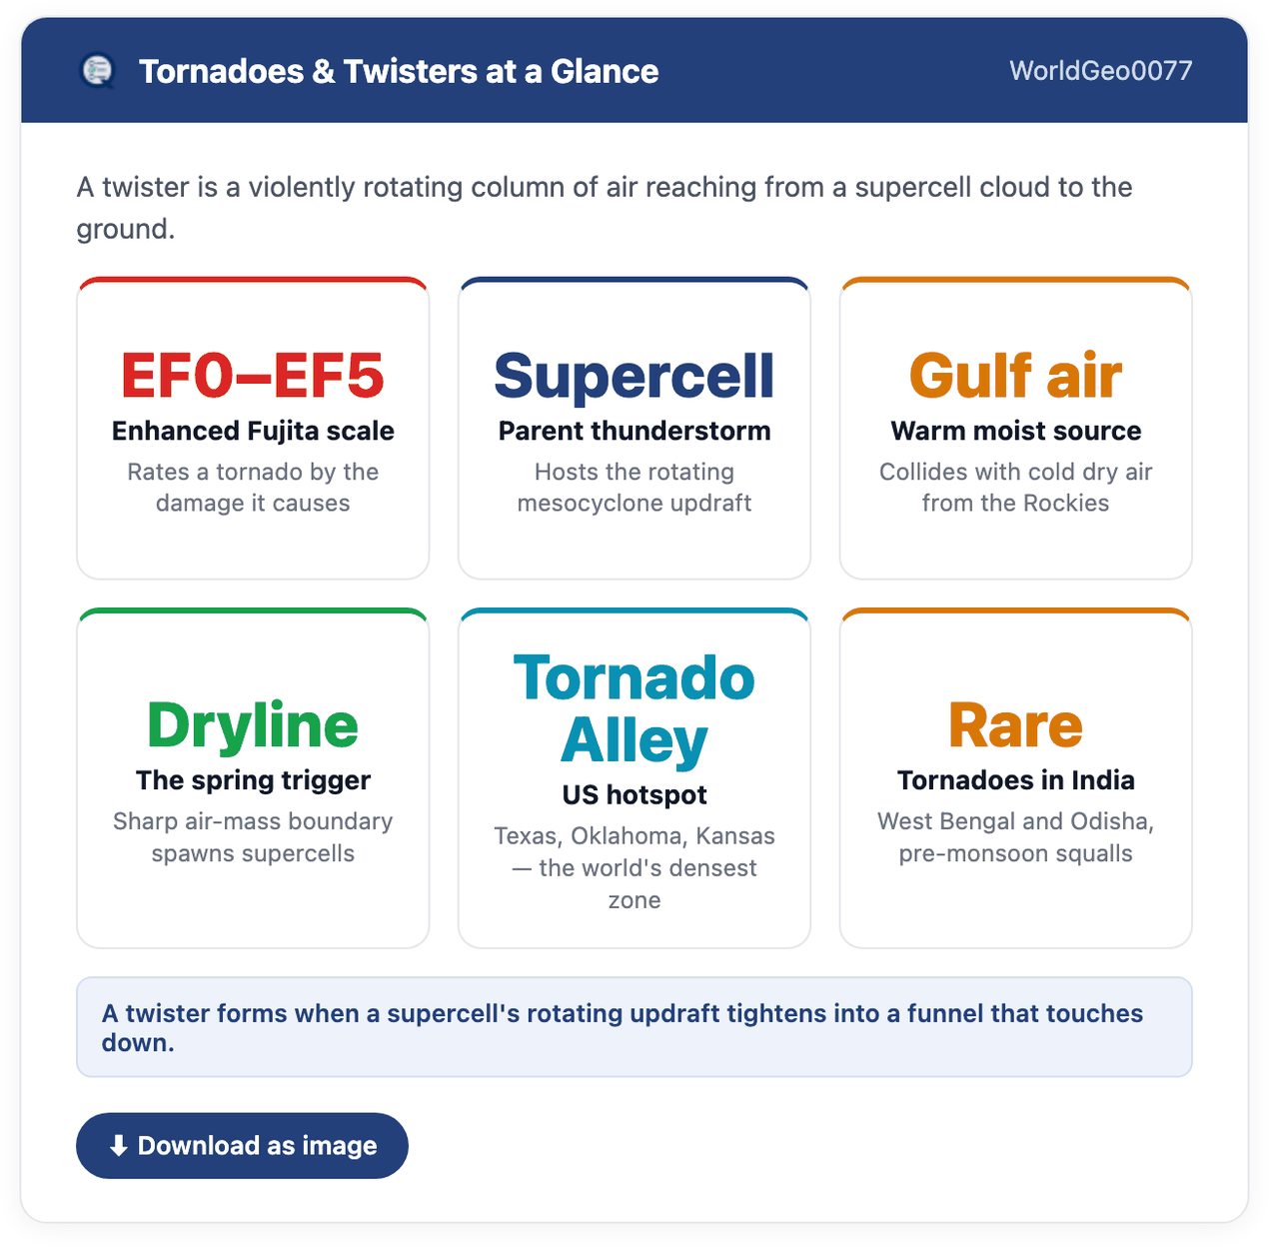Click the Gulf air card

(1016, 428)
